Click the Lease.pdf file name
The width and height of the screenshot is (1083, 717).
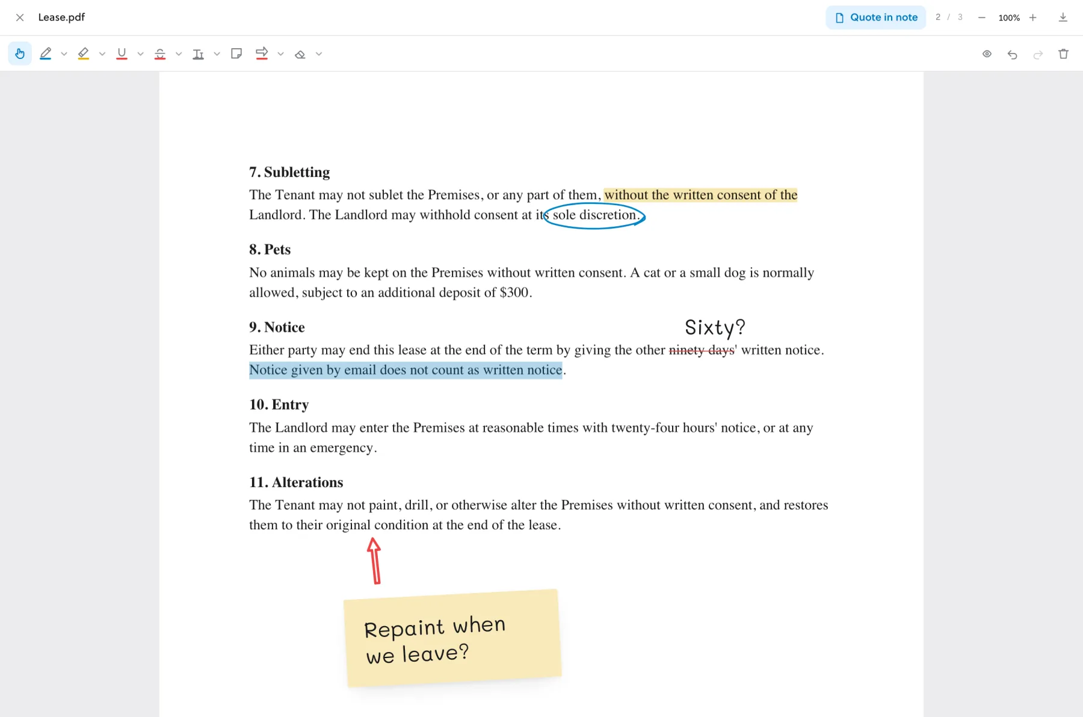tap(61, 17)
